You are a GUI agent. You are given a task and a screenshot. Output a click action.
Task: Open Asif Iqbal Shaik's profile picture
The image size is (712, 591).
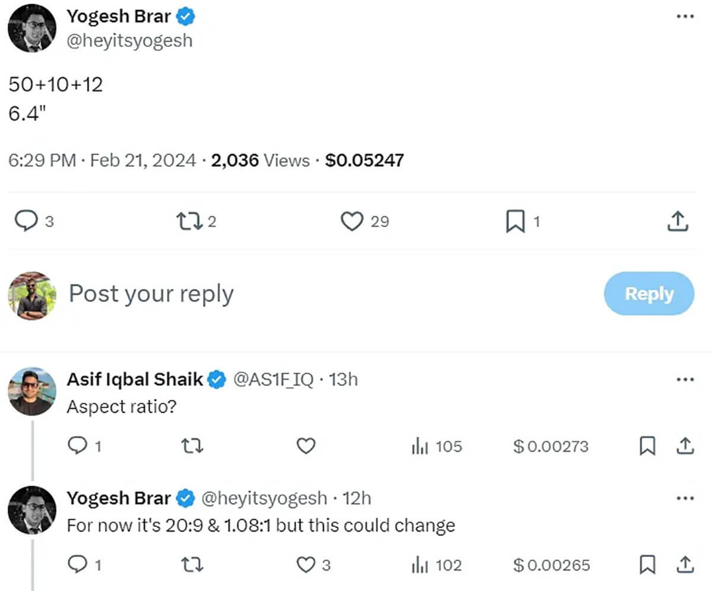pyautogui.click(x=33, y=391)
